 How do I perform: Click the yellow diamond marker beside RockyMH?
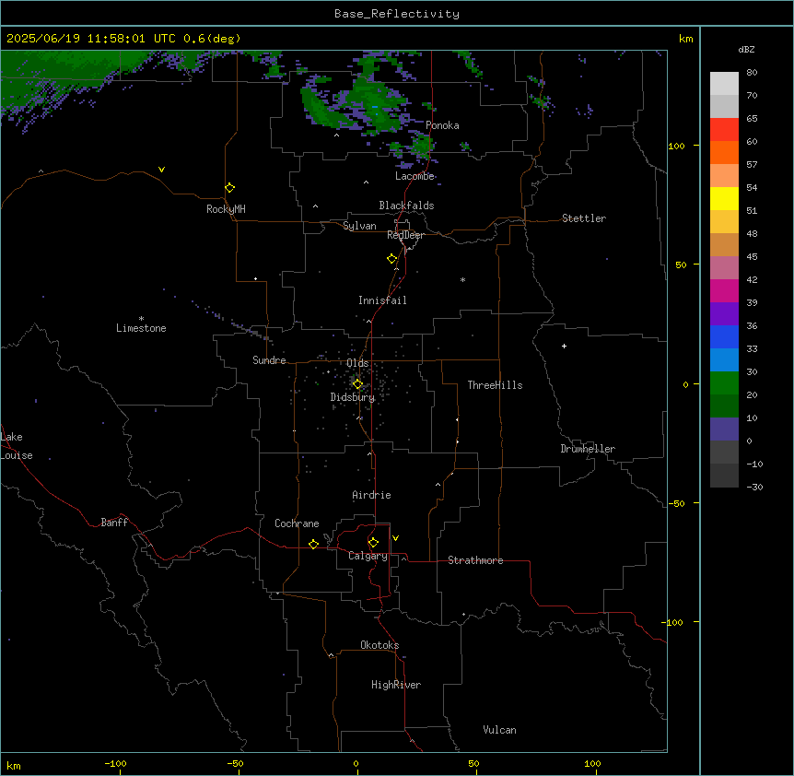[x=230, y=188]
